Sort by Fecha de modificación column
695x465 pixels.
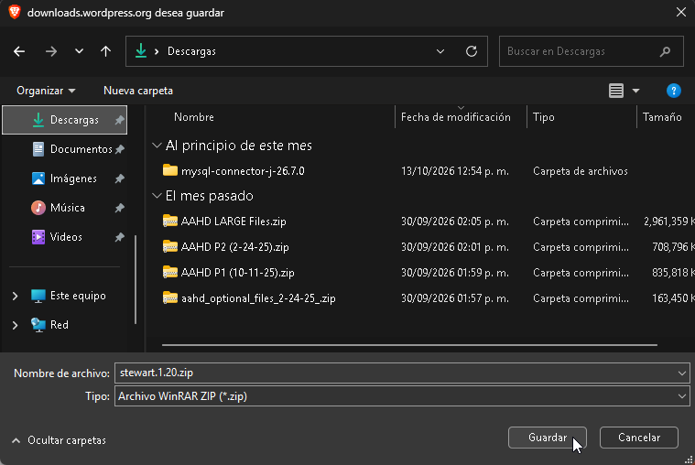456,117
